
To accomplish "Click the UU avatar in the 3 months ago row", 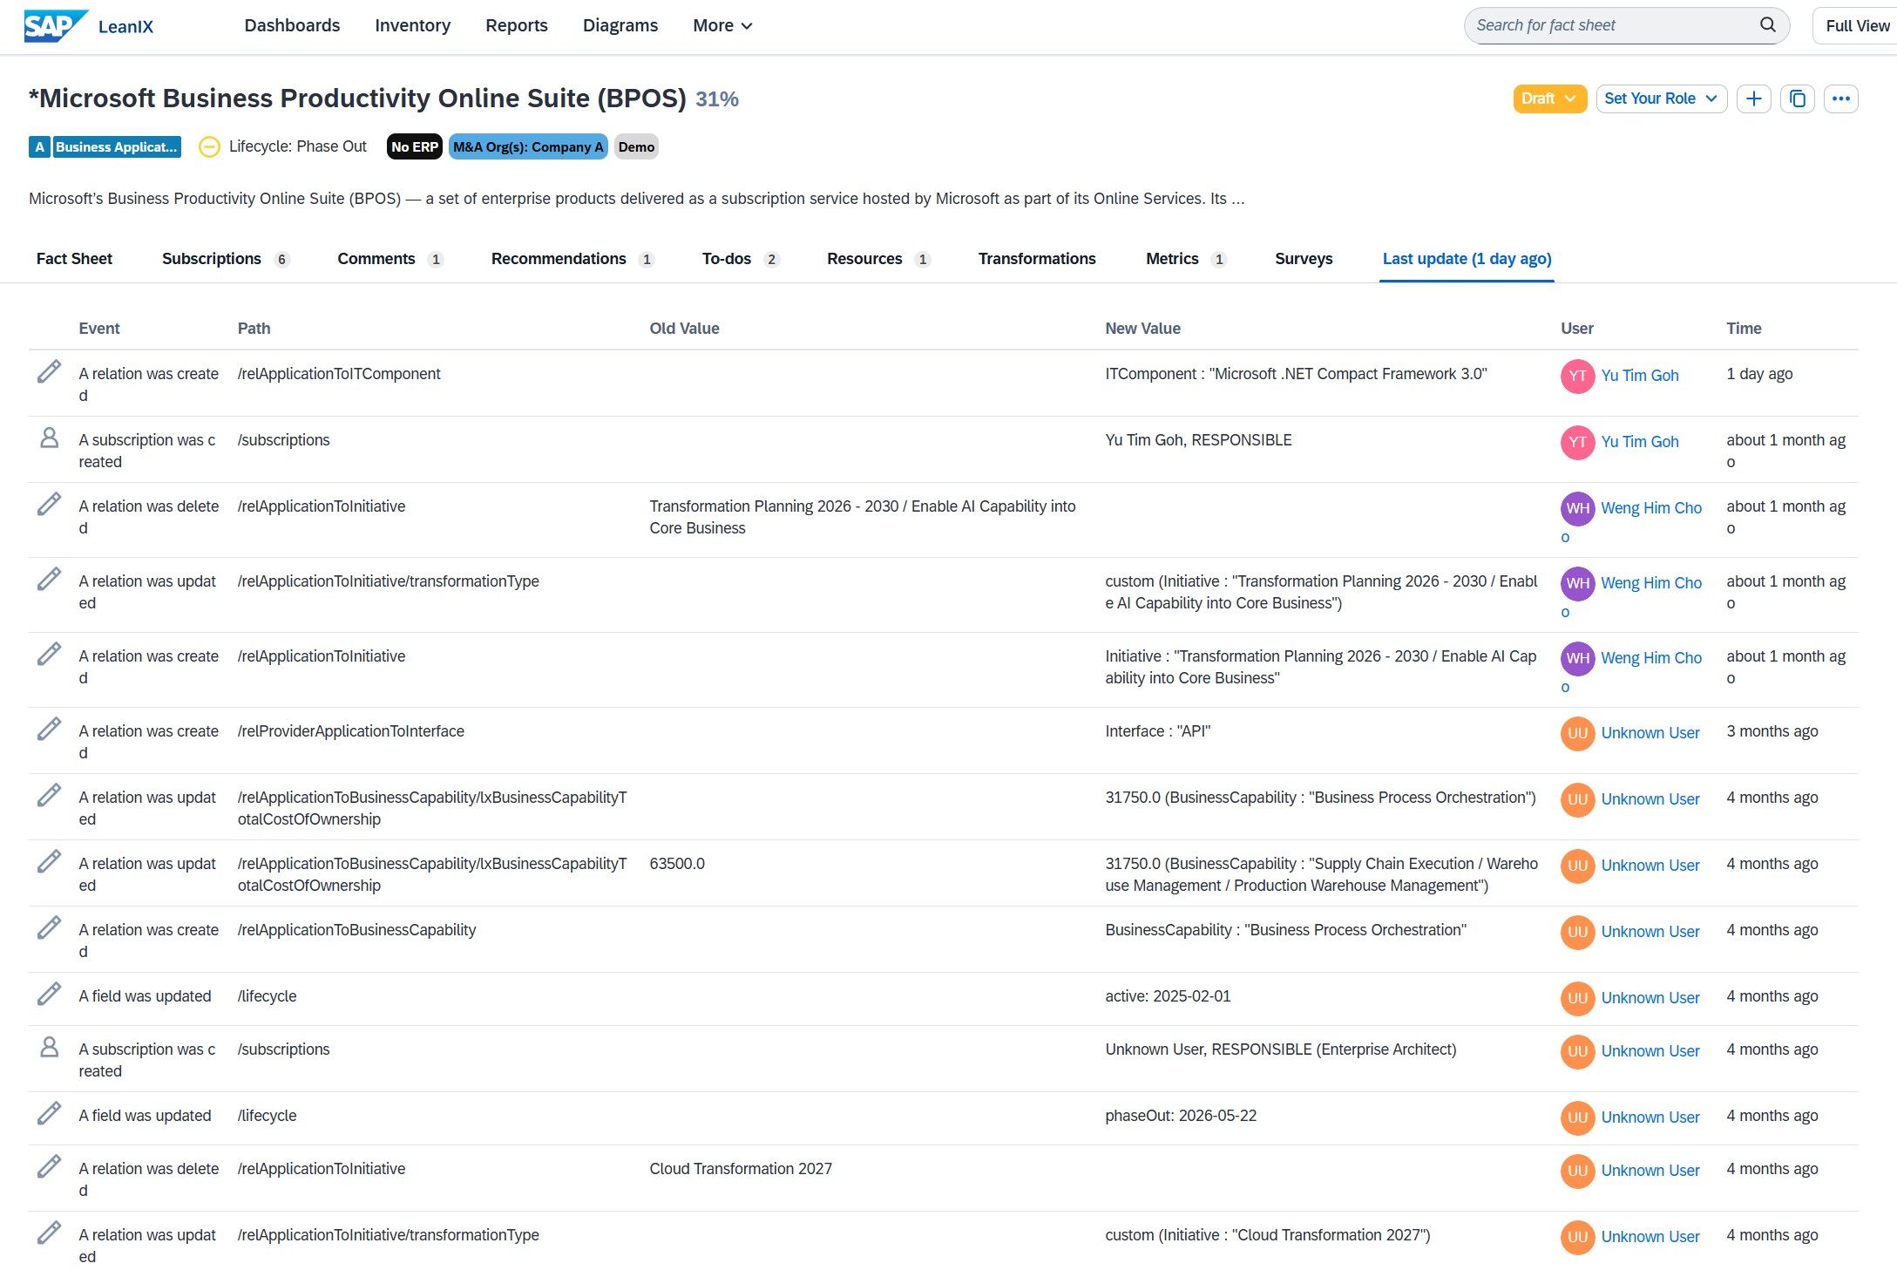I will [x=1577, y=733].
